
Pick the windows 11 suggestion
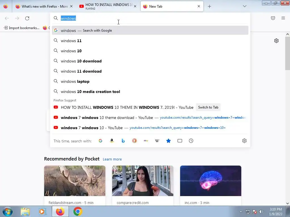coord(150,41)
